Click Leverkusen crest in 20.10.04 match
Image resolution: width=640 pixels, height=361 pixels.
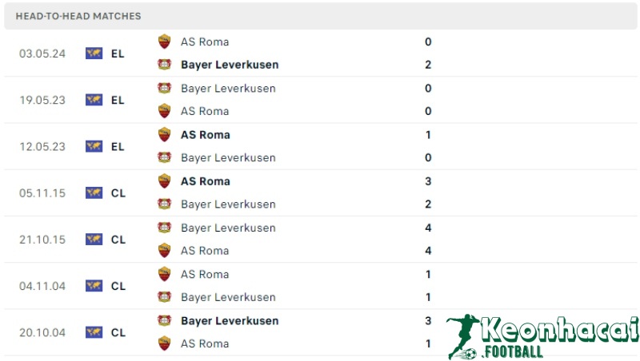click(x=164, y=320)
